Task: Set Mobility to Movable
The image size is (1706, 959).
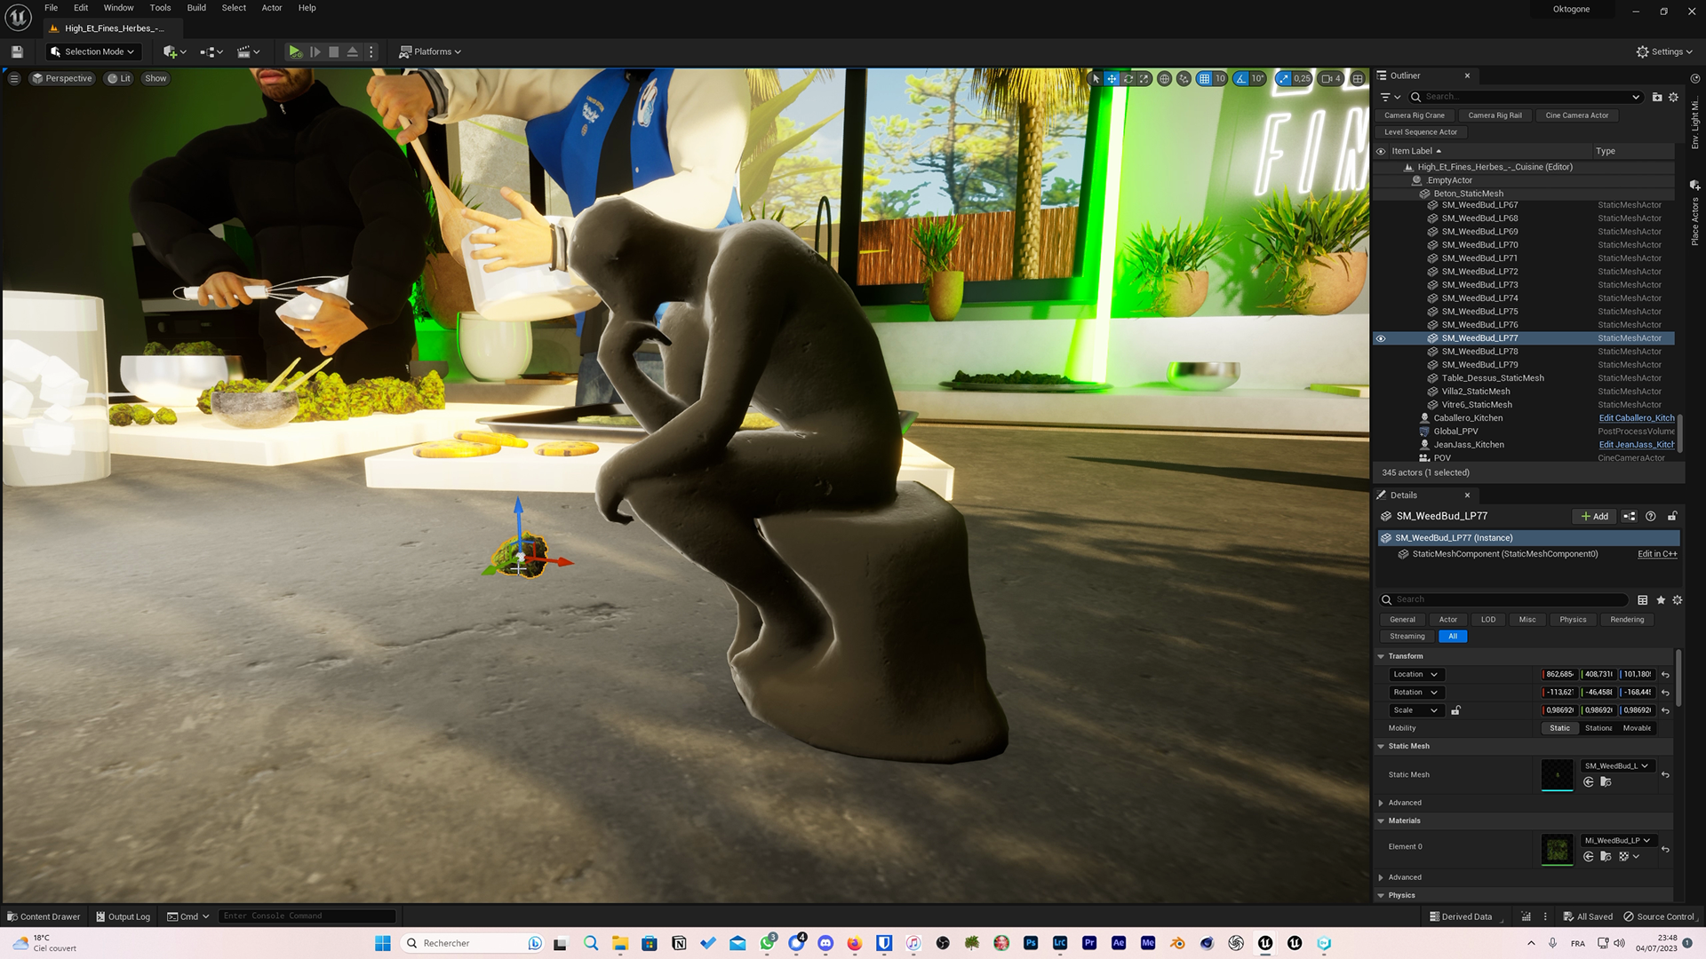Action: click(x=1637, y=728)
